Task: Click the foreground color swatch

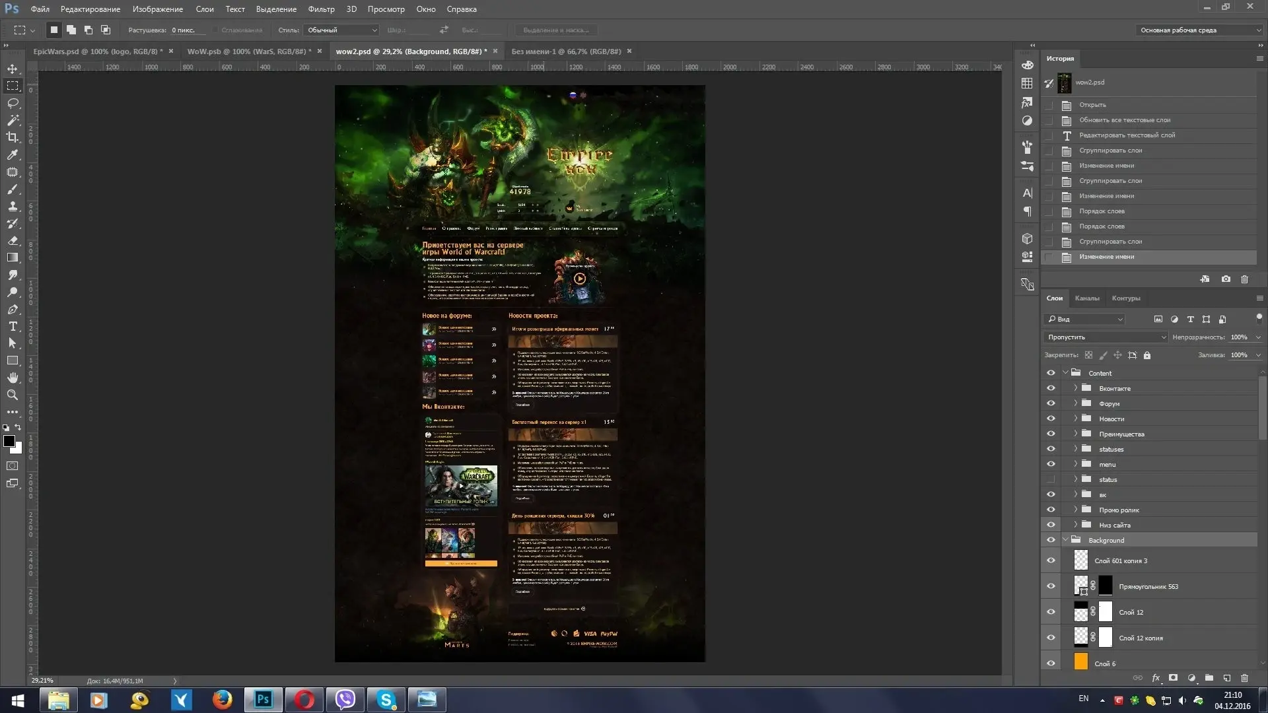Action: pos(9,441)
